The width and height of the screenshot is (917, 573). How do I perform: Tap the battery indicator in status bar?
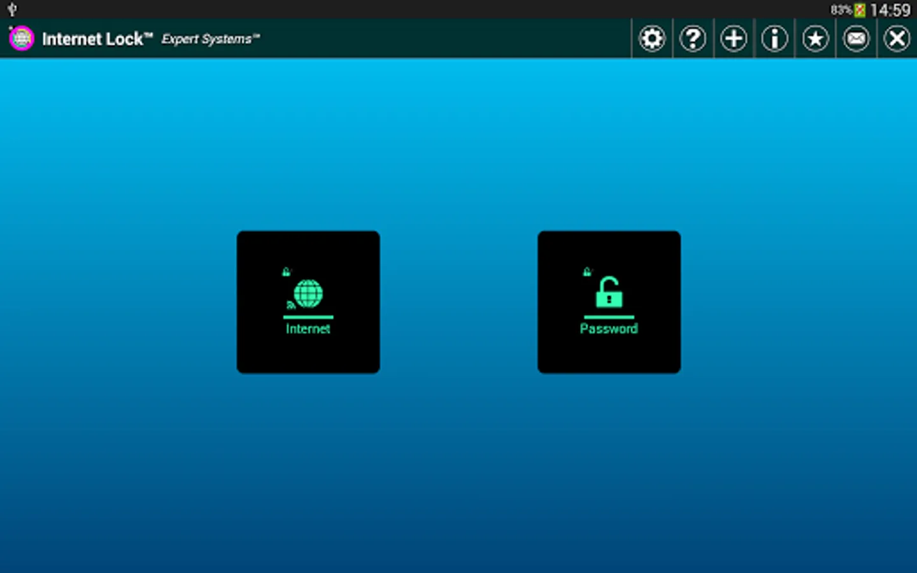click(x=860, y=10)
